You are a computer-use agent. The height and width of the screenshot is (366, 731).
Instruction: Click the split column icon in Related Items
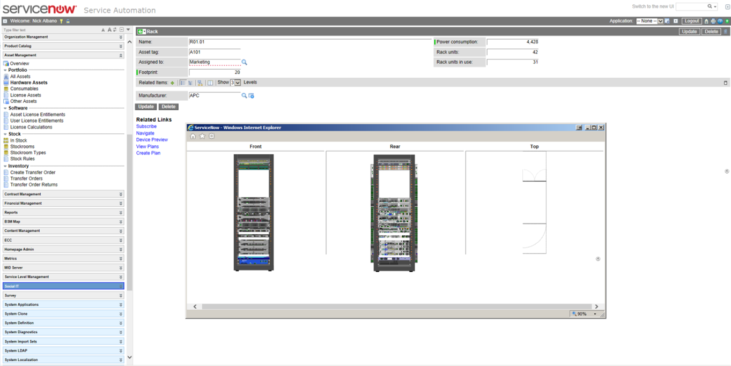point(210,83)
